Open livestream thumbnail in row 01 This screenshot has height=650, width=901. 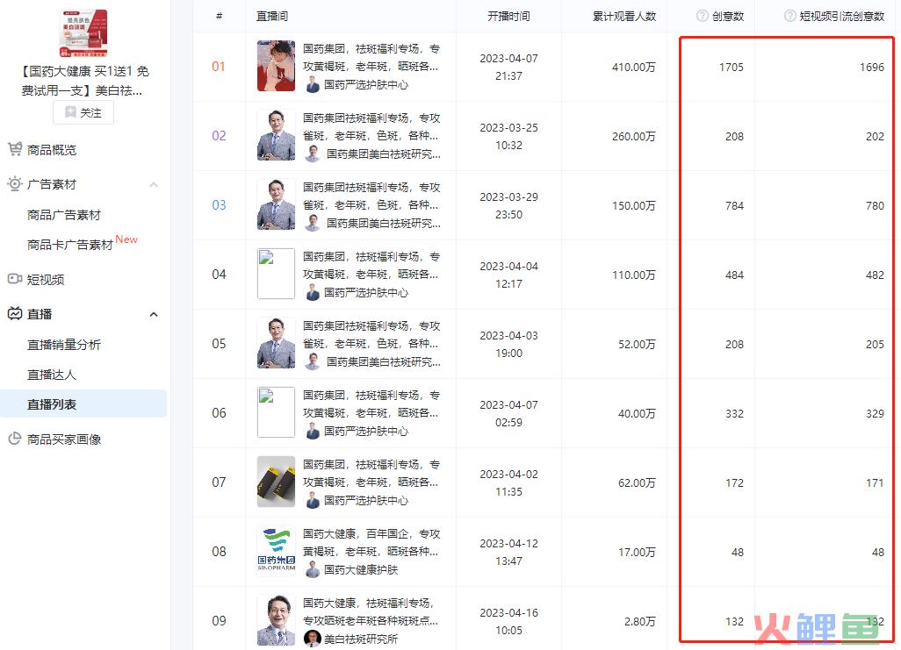pos(276,66)
